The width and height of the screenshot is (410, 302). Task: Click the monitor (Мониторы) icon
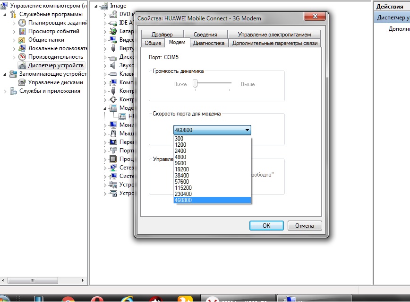113,125
